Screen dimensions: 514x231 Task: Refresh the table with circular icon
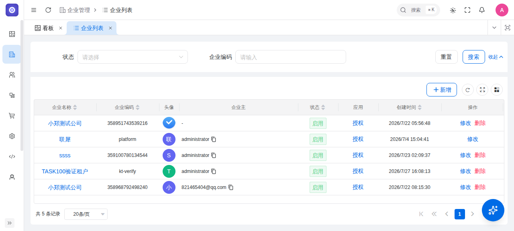click(x=468, y=90)
